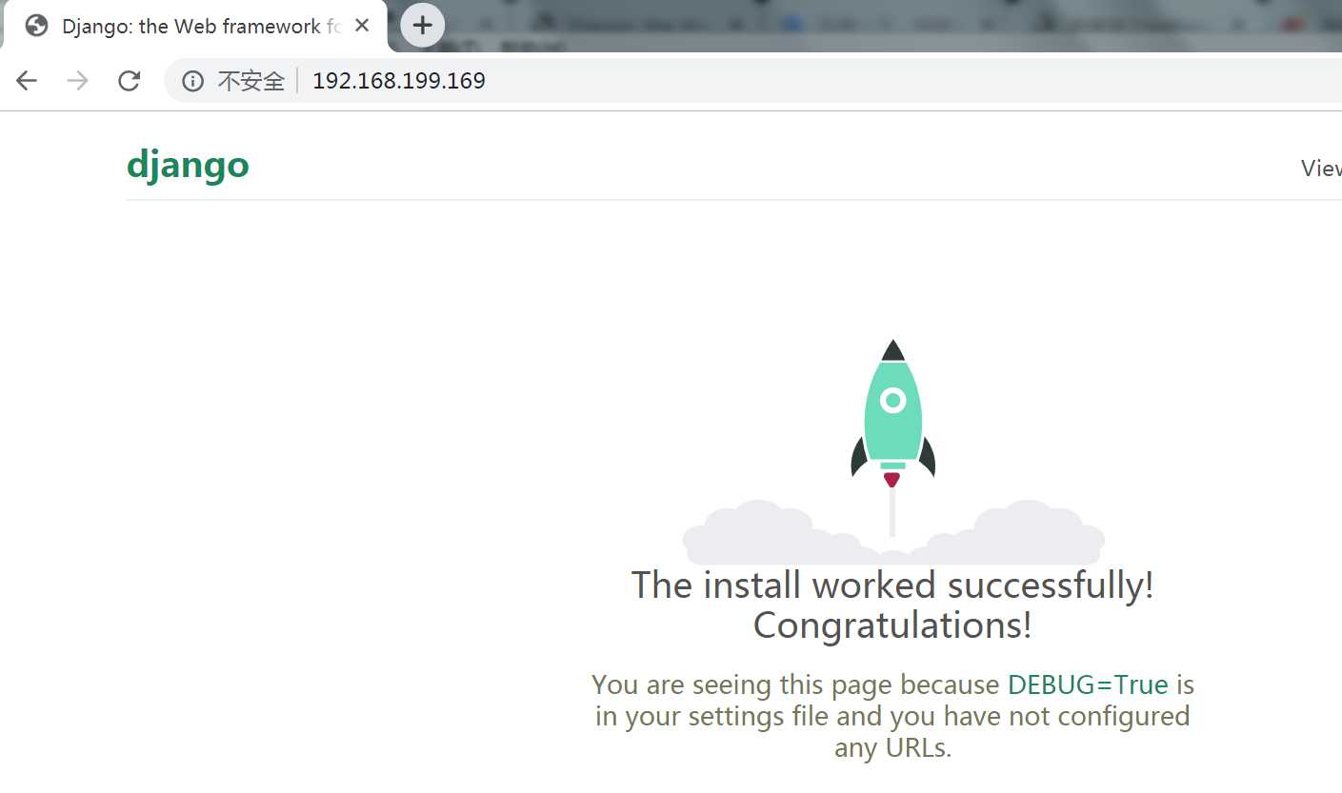Image resolution: width=1342 pixels, height=793 pixels.
Task: Click the "any URLs." paragraph text
Action: [893, 747]
